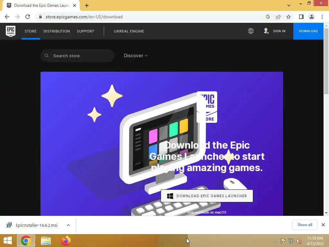This screenshot has height=247, width=329.
Task: Open File Explorer from taskbar
Action: pyautogui.click(x=46, y=241)
